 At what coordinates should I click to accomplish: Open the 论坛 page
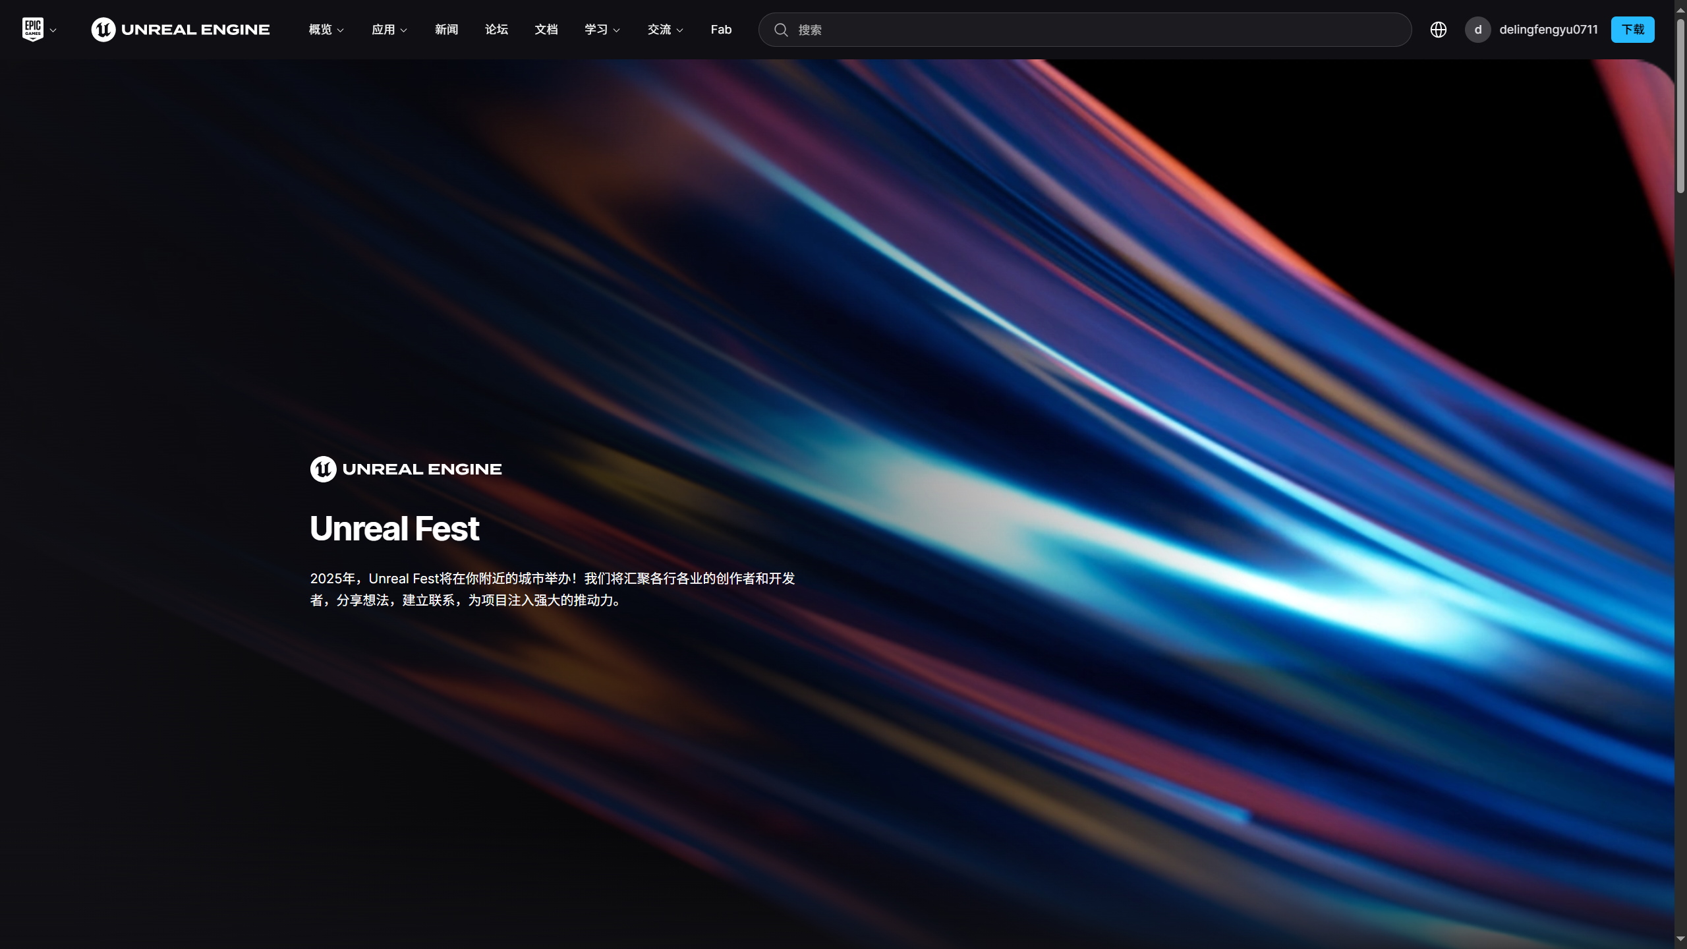[x=496, y=30]
